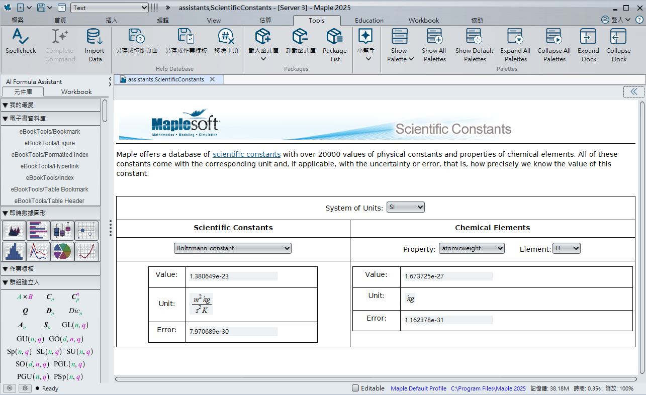The image size is (646, 395).
Task: Switch to the 插入 ribbon tab
Action: [x=112, y=21]
